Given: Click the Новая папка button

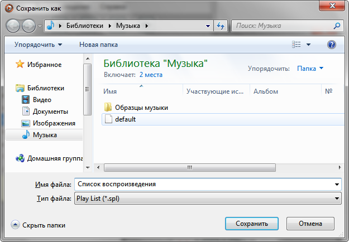Looking at the screenshot, I should 98,45.
